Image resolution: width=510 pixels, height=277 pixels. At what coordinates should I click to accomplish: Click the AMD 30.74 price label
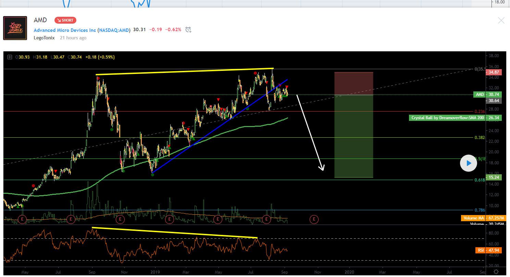click(488, 95)
